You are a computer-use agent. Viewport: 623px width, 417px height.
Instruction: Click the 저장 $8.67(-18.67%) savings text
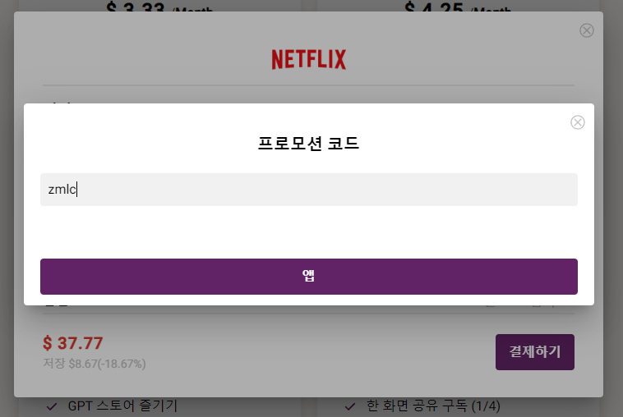[x=95, y=364]
